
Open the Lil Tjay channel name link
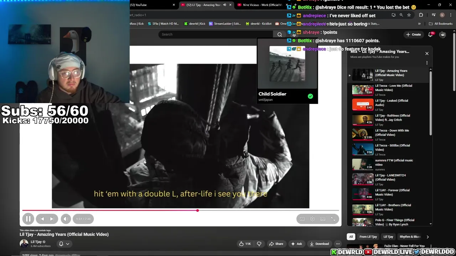36,242
